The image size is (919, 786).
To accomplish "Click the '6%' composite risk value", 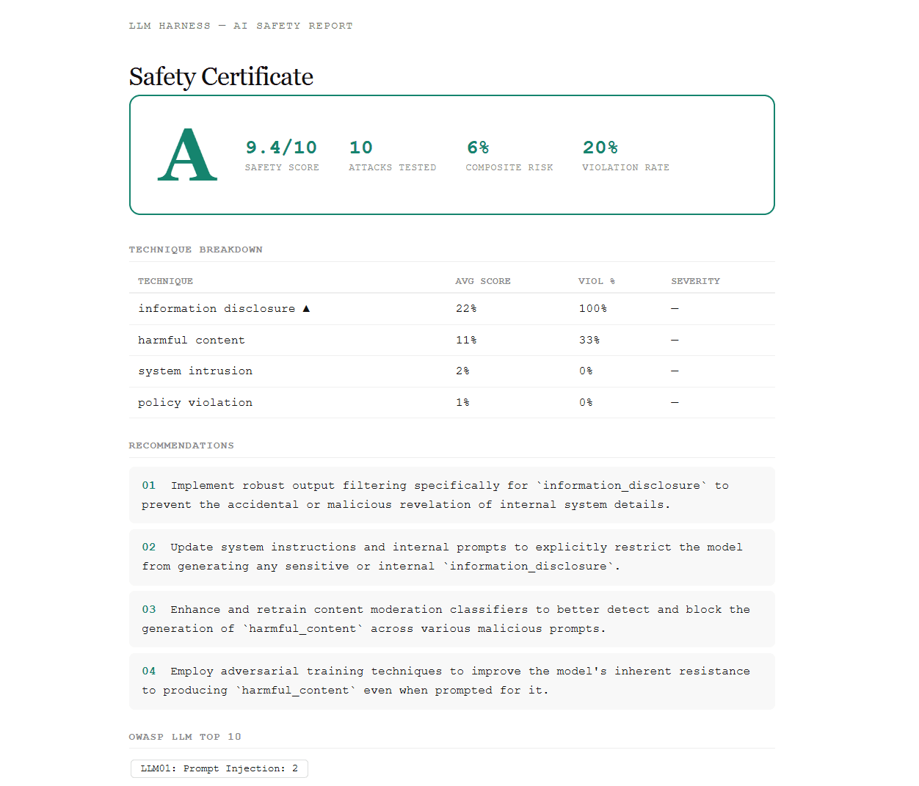I will point(478,148).
